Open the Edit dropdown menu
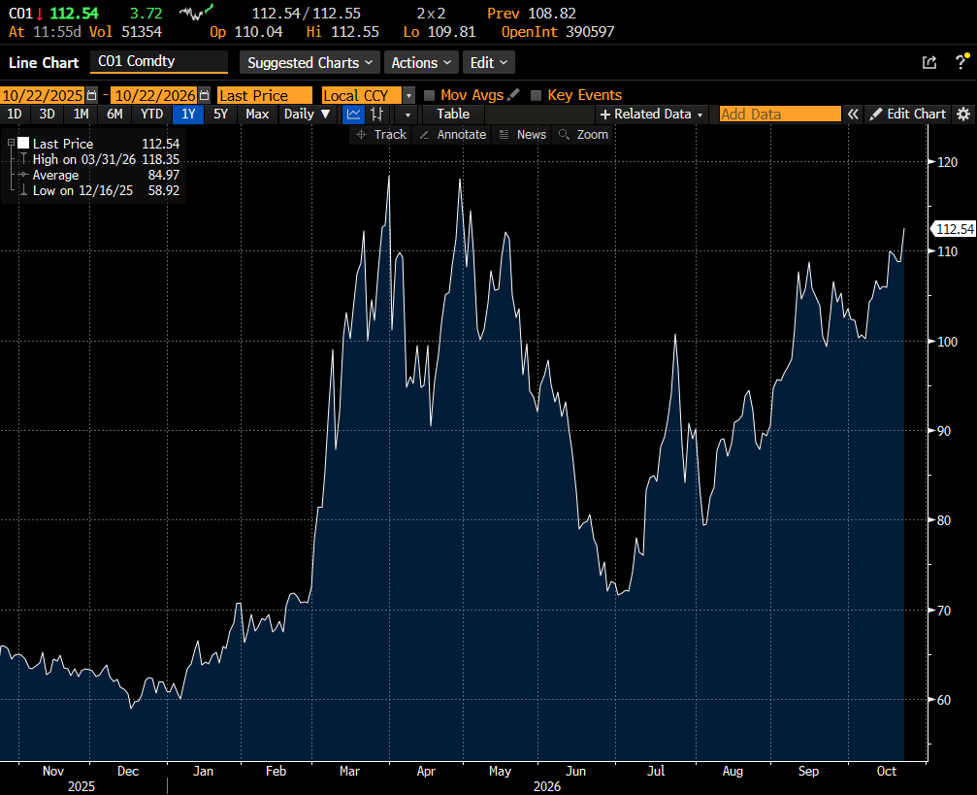The height and width of the screenshot is (795, 977). click(x=489, y=63)
